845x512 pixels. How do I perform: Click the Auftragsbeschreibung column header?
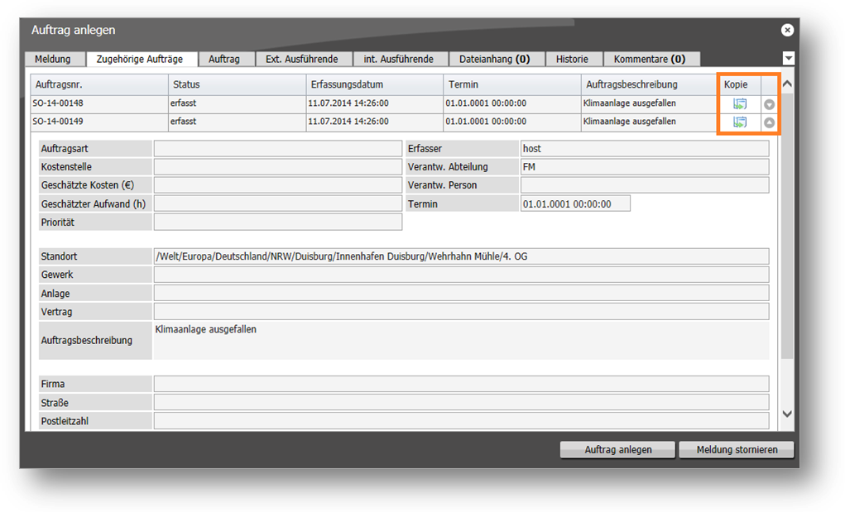[x=649, y=84]
